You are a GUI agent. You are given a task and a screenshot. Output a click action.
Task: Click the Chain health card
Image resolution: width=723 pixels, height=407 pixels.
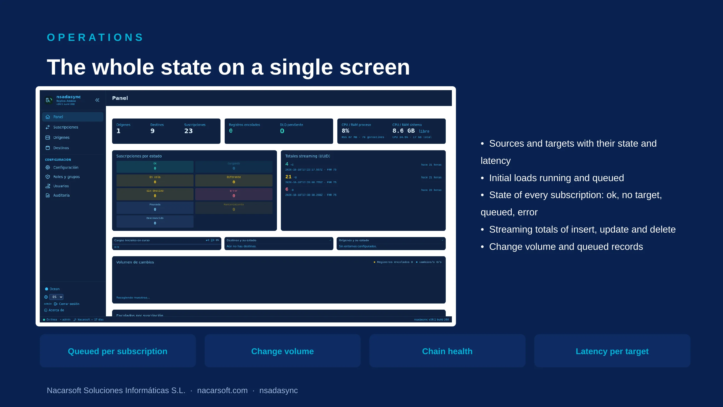click(447, 351)
